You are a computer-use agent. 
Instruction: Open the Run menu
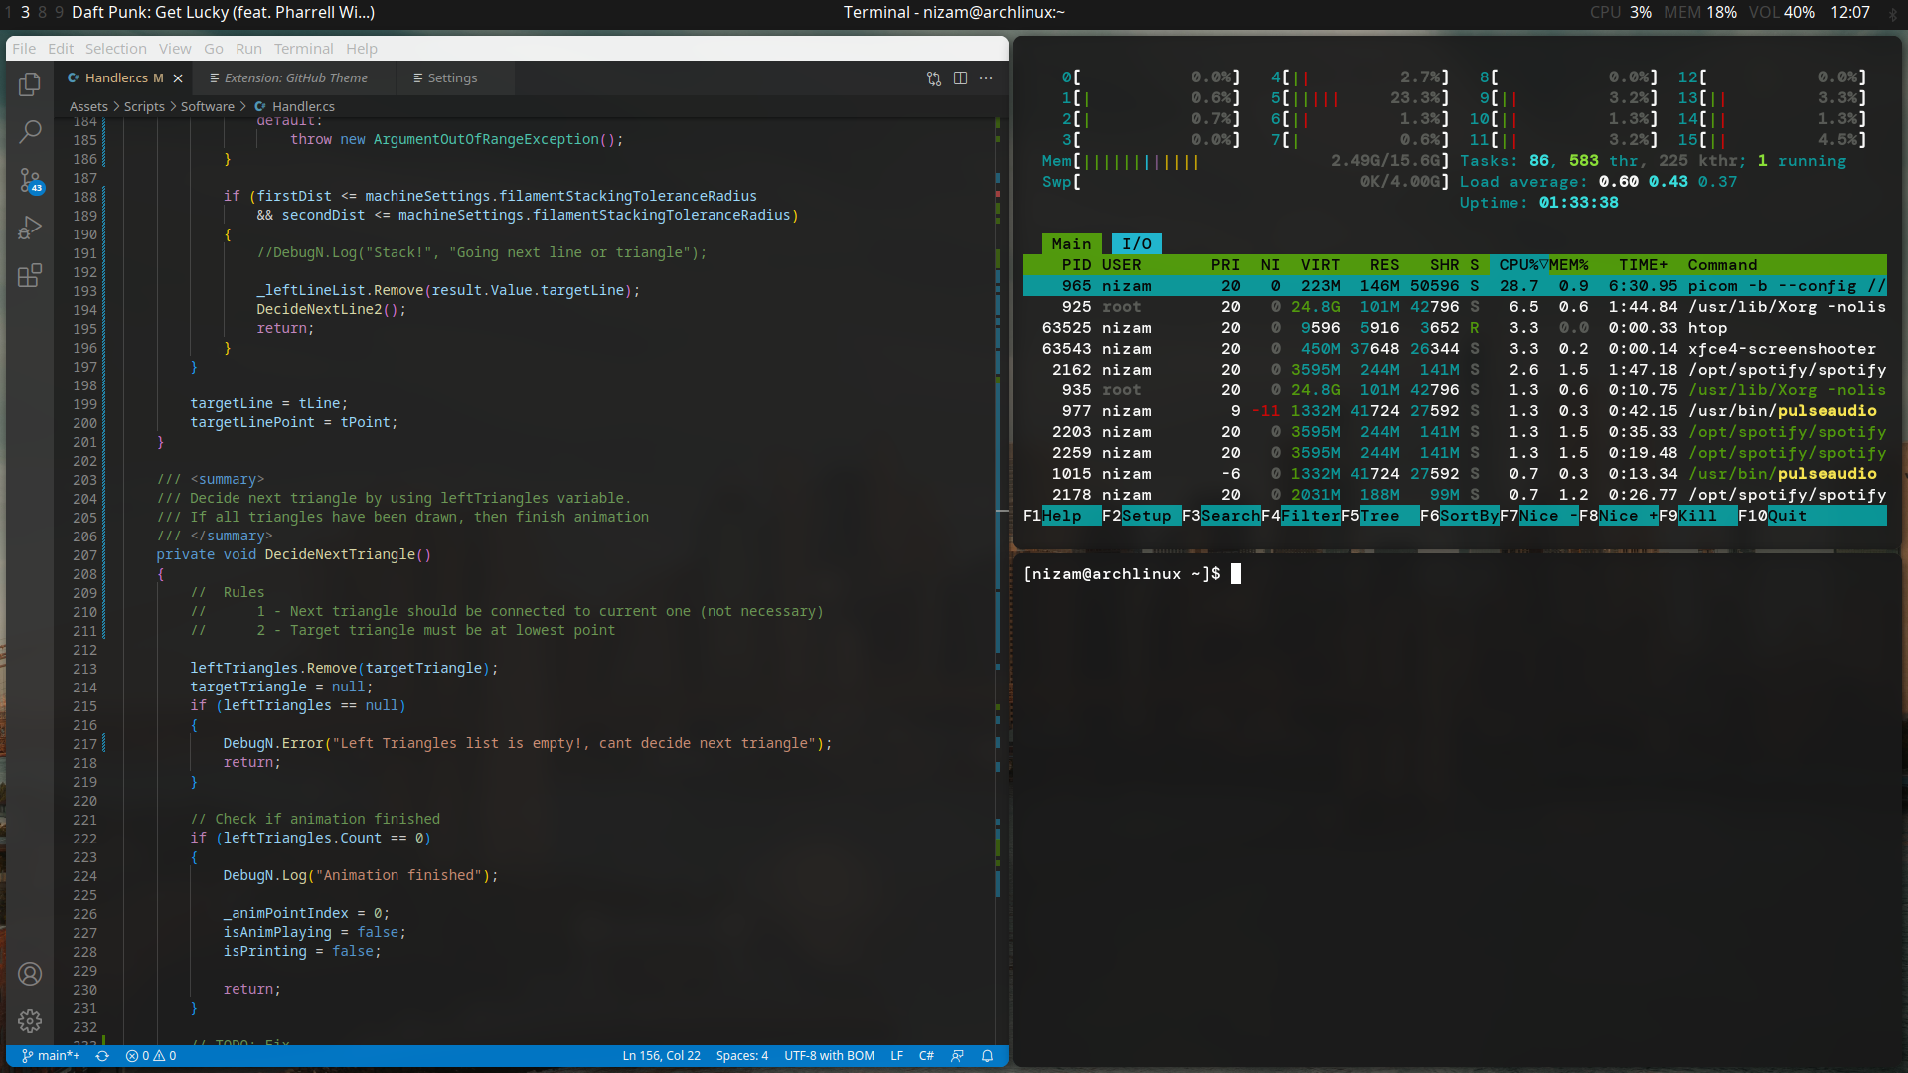(x=248, y=49)
